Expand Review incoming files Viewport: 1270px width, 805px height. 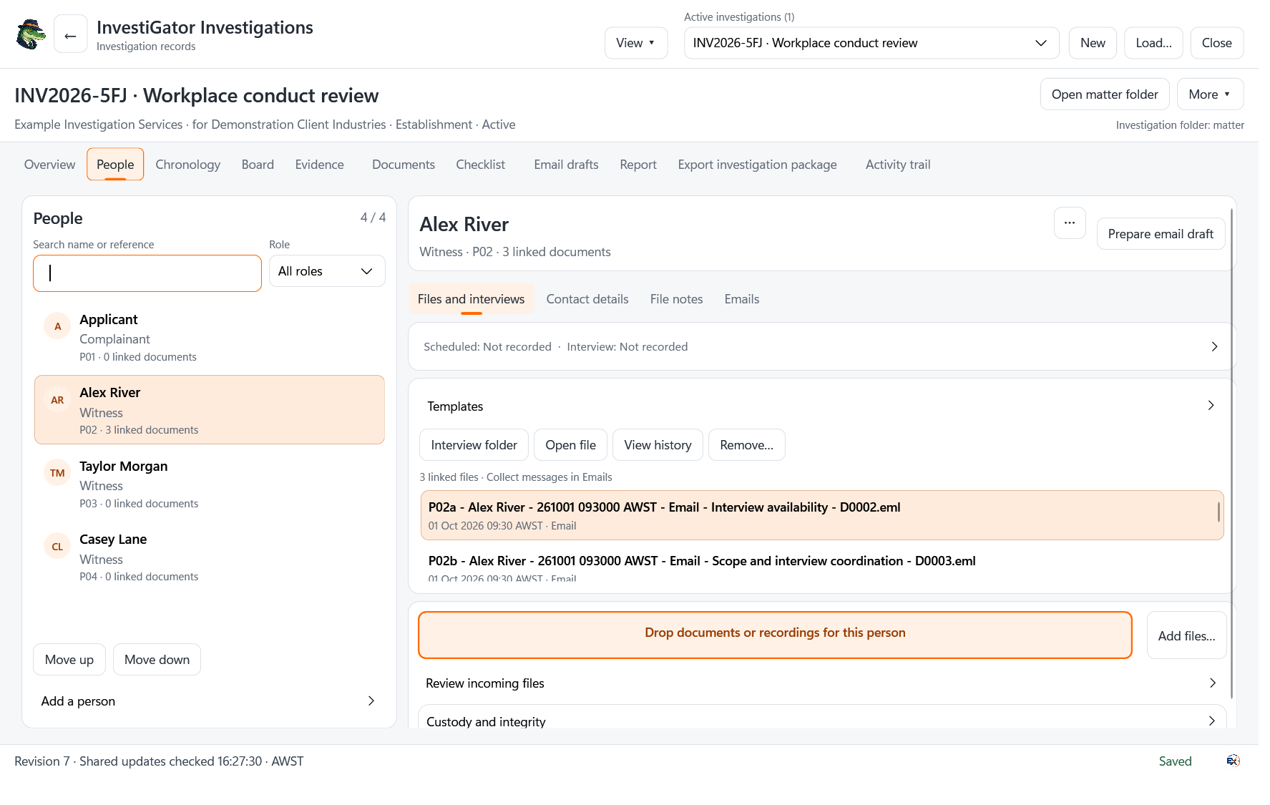[x=822, y=683]
